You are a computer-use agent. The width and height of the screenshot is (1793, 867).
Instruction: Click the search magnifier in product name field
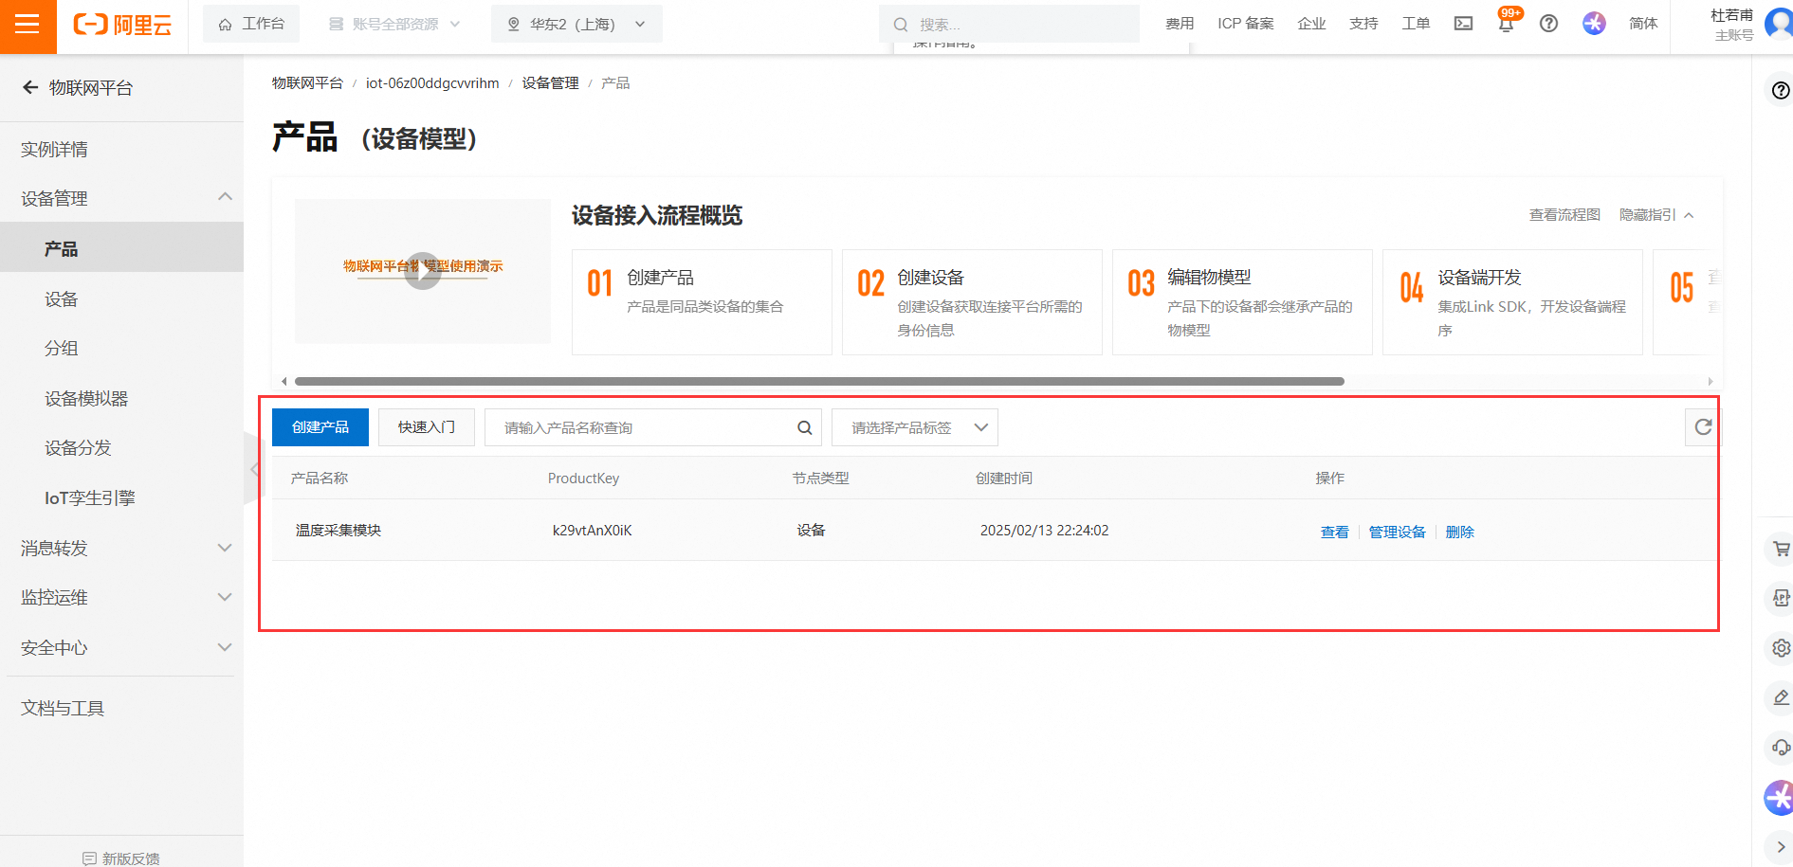(x=804, y=428)
